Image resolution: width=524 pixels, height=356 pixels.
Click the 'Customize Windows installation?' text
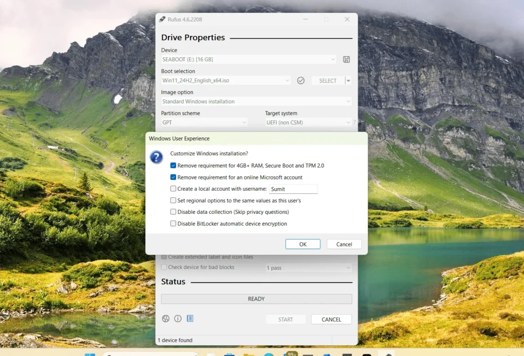pos(209,153)
